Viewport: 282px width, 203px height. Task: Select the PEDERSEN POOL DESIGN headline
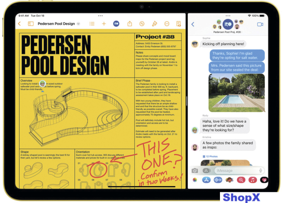(x=65, y=55)
